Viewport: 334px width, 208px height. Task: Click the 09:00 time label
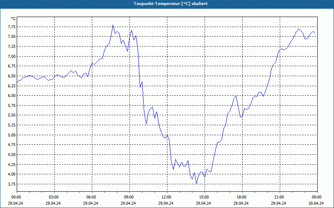point(129,197)
